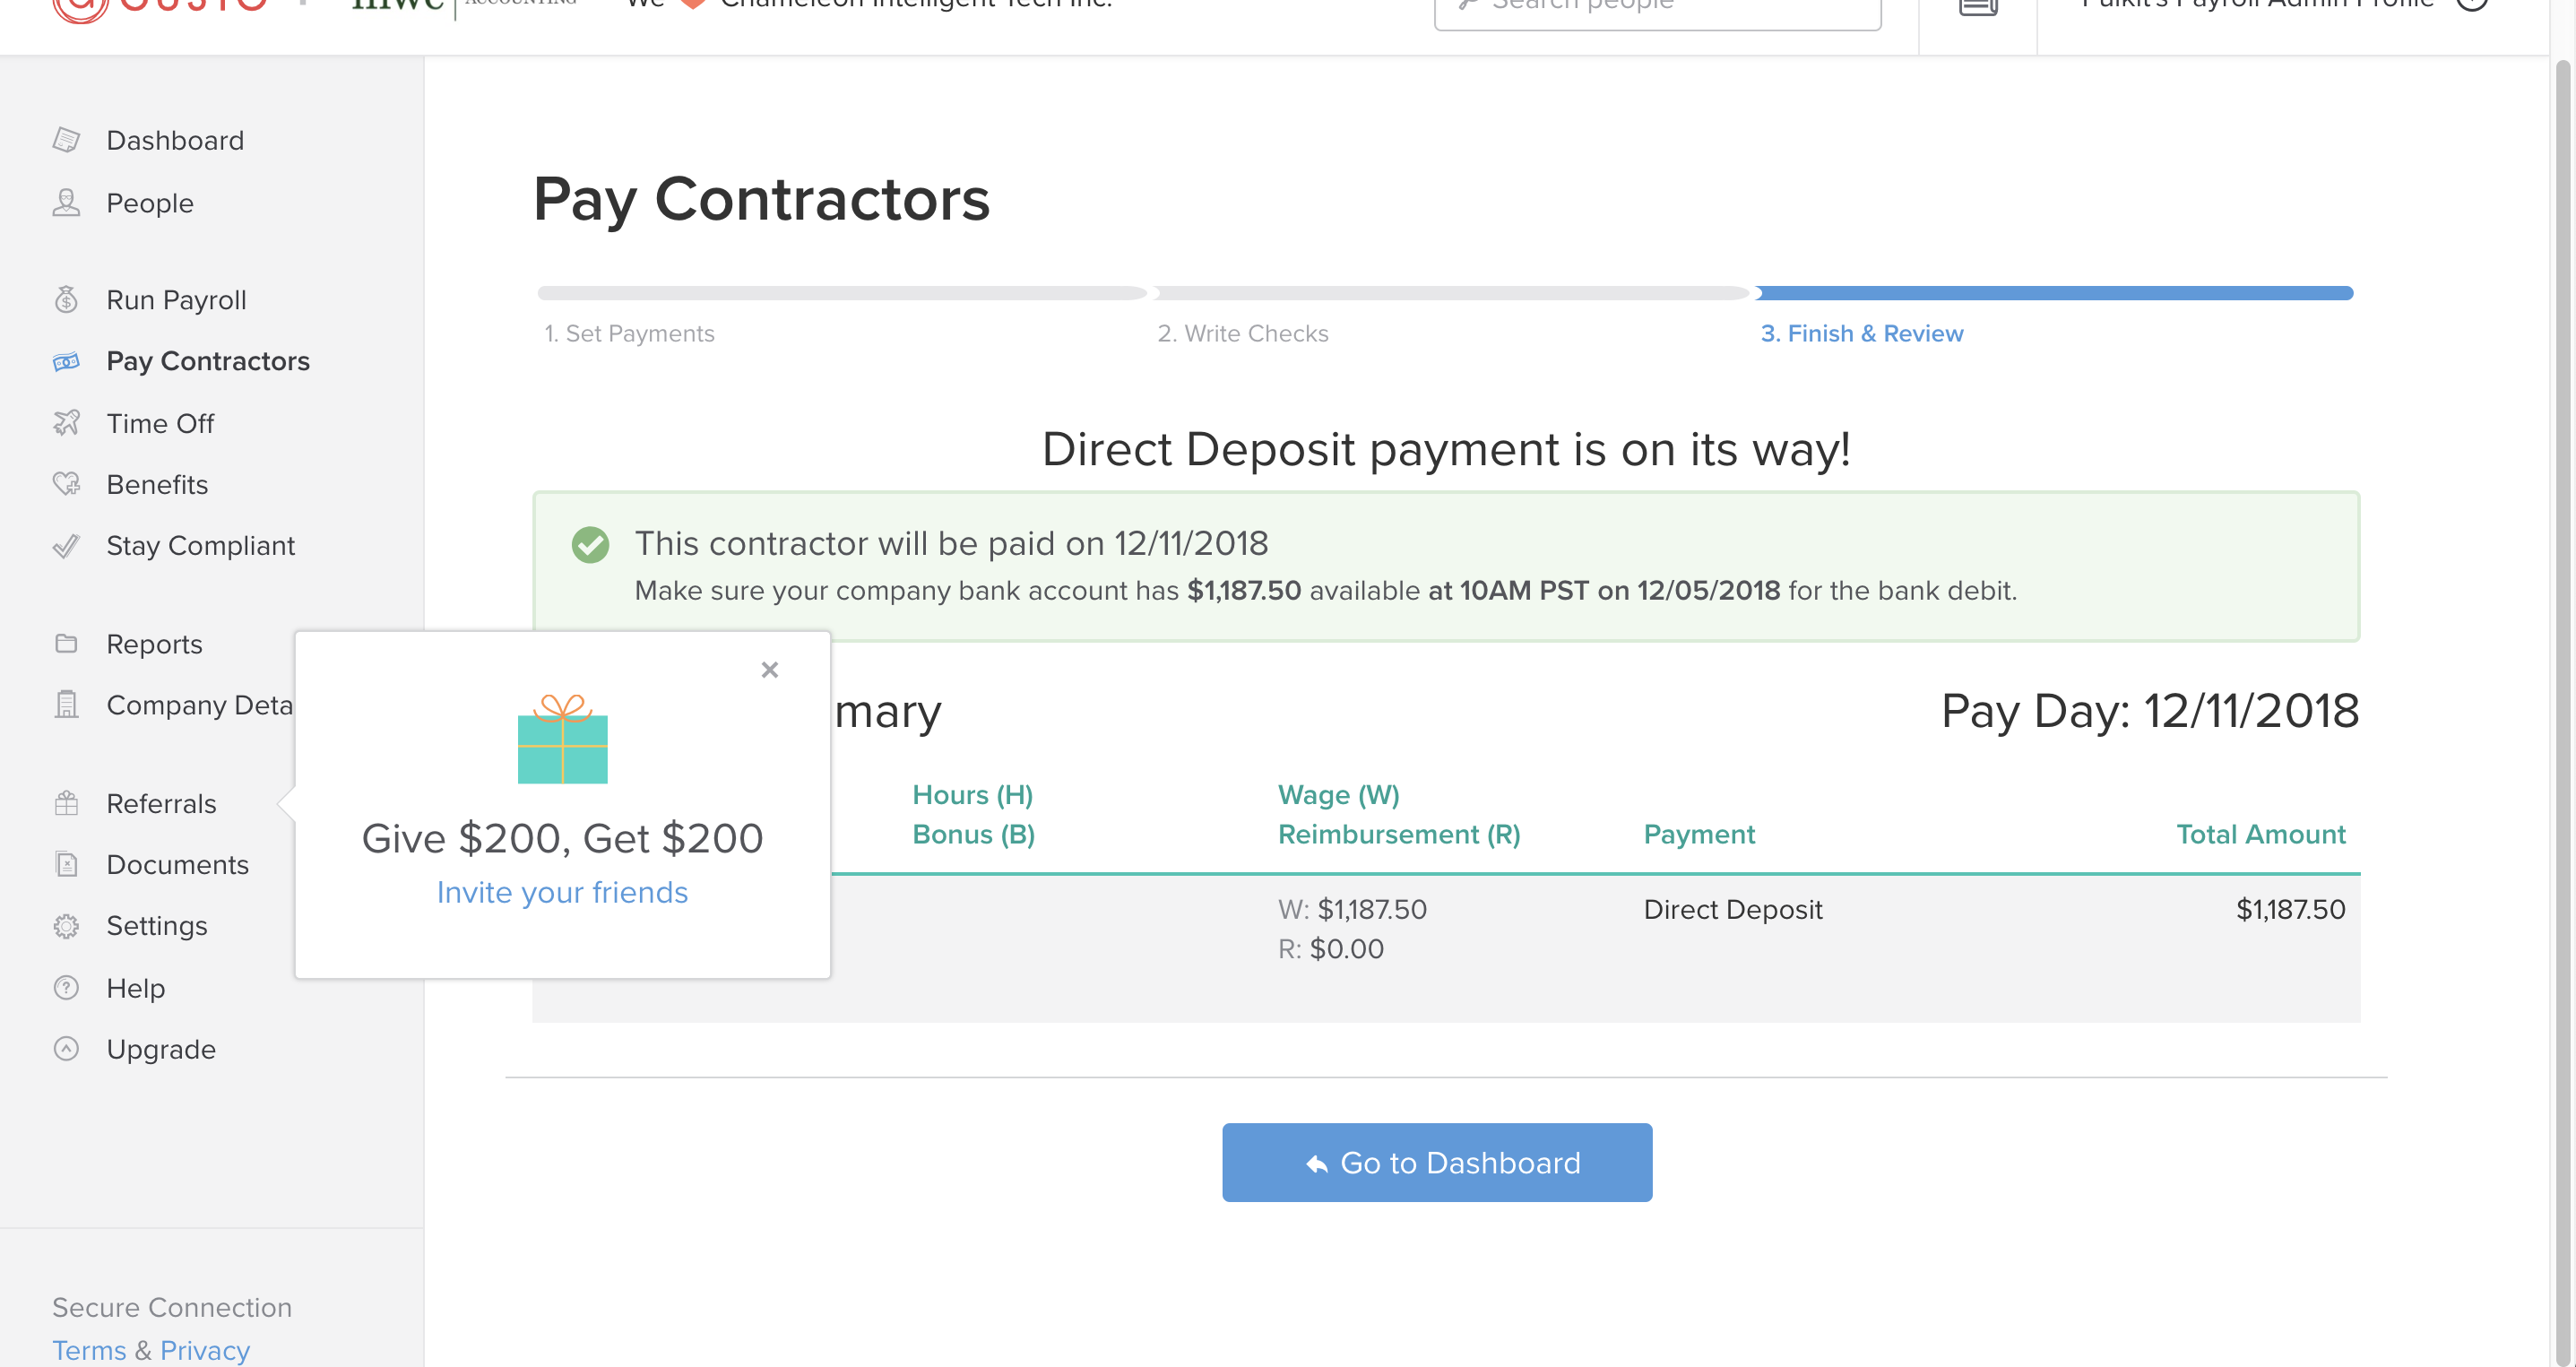Open Run Payroll money bag icon
The height and width of the screenshot is (1367, 2576).
pyautogui.click(x=66, y=299)
